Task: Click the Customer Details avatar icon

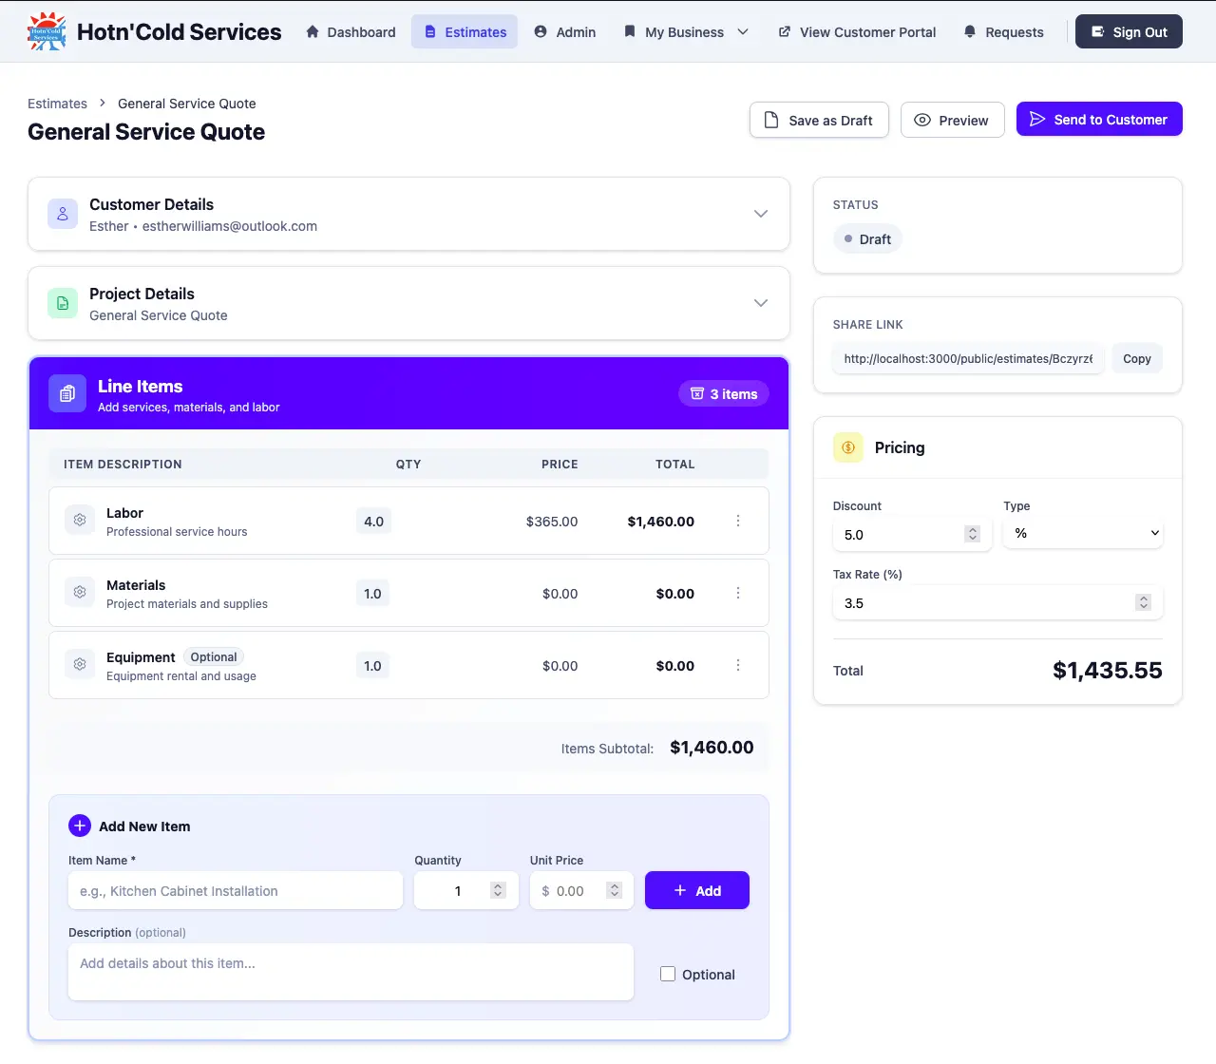Action: 63,214
